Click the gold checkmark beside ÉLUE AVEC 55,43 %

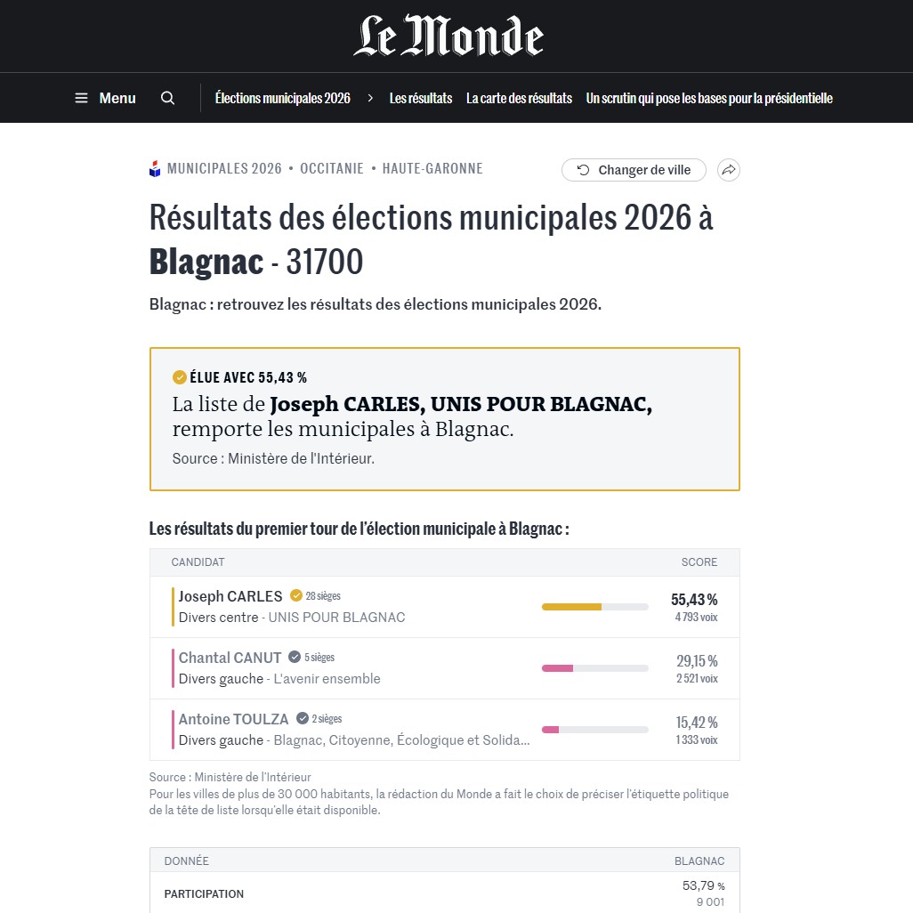[180, 377]
